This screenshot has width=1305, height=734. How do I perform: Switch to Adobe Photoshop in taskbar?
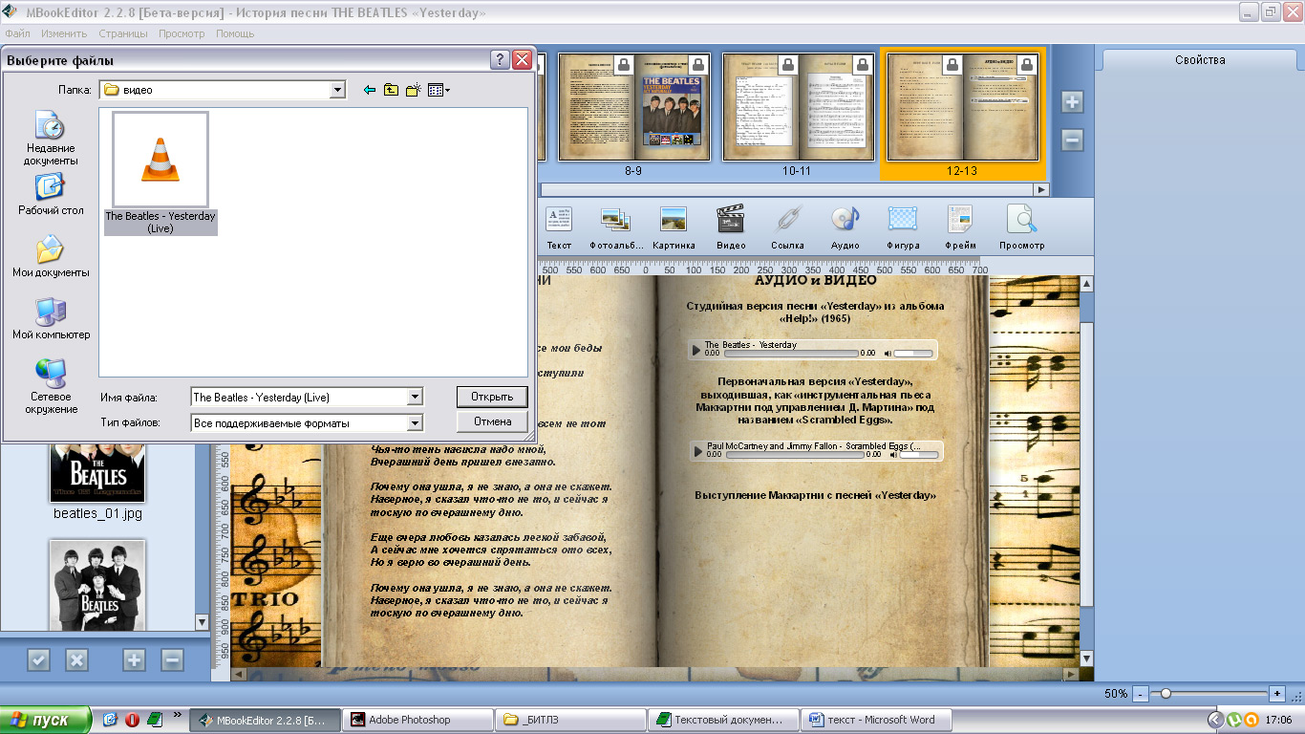click(x=417, y=720)
